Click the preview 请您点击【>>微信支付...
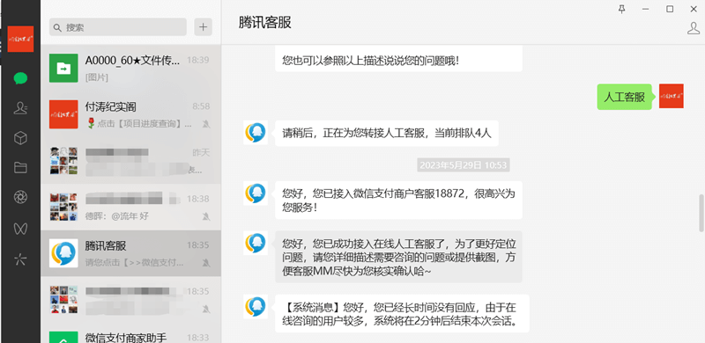Viewport: 705px width, 343px height. (134, 263)
